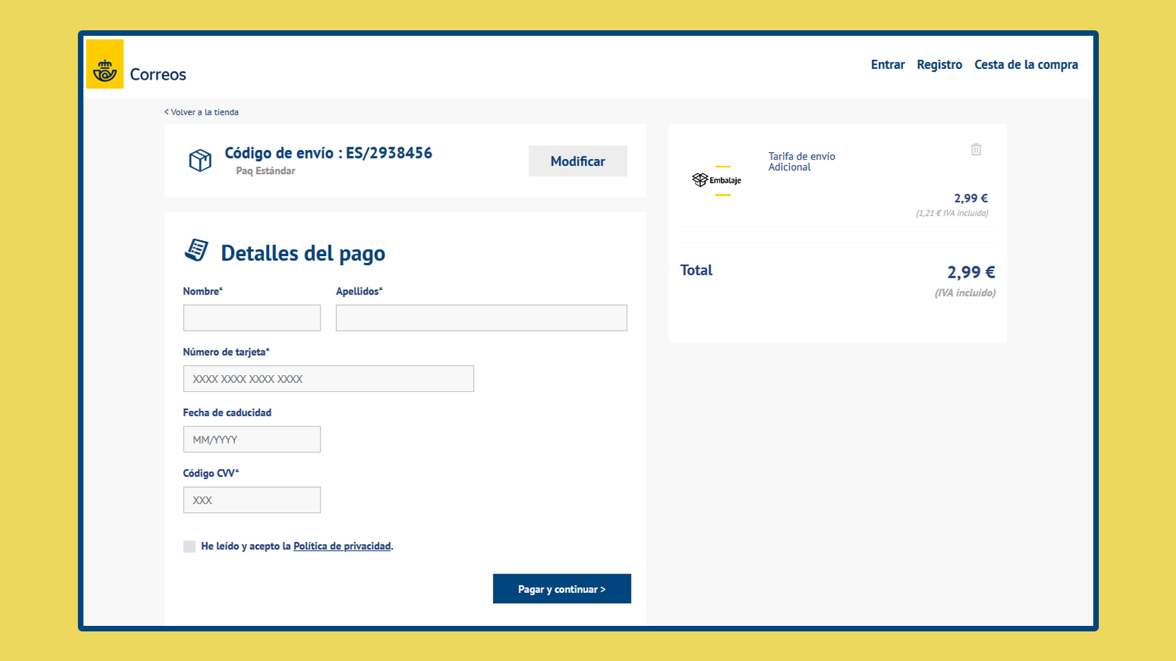Check the 'He leído y acepto' privacy checkbox
Screen dimensions: 1176x661
(189, 545)
